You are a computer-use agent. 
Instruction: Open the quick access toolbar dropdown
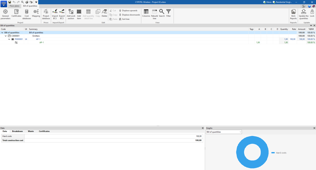36,2
